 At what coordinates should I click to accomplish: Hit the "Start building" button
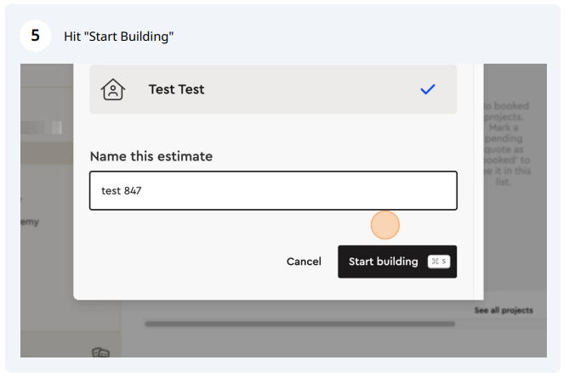click(x=397, y=262)
